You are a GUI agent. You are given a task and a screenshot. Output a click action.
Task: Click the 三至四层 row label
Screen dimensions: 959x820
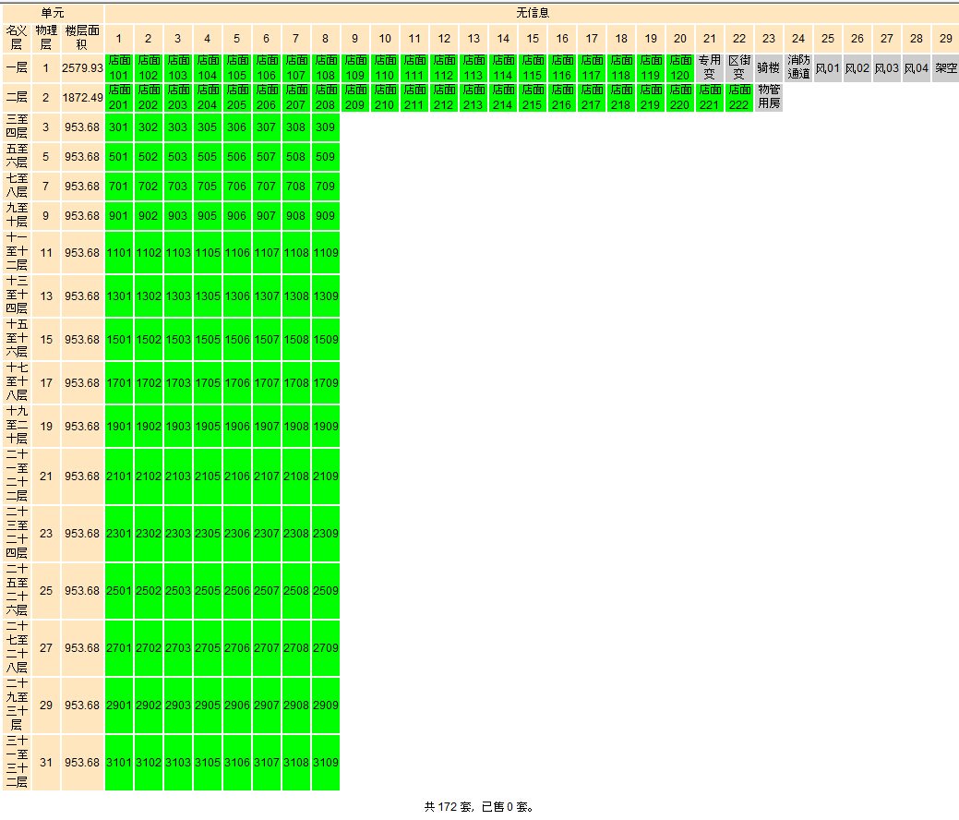pos(17,127)
